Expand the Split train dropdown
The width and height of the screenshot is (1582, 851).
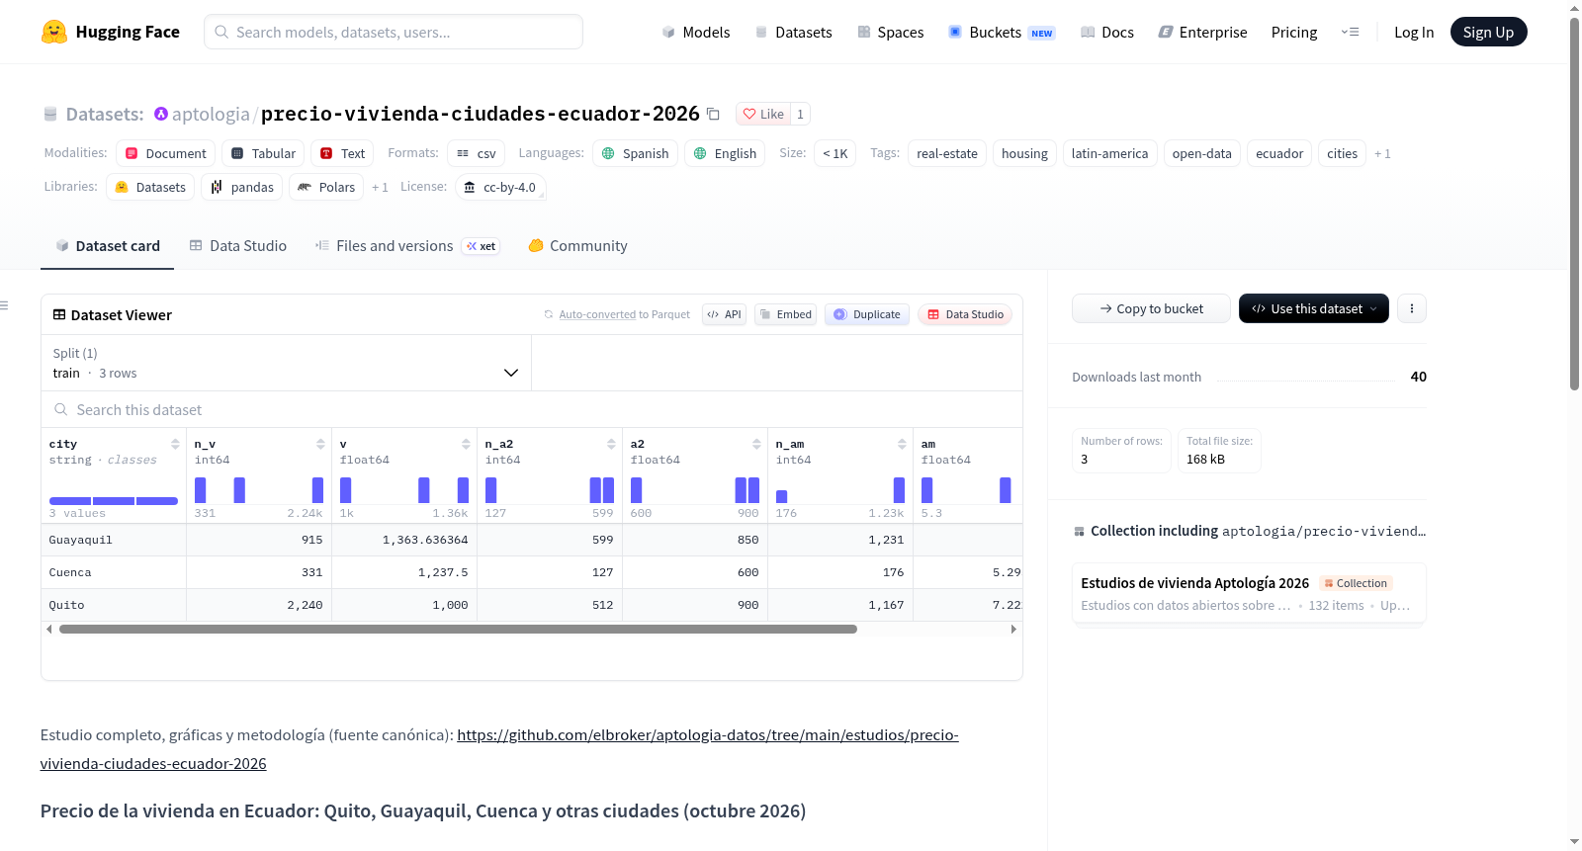[x=287, y=363]
